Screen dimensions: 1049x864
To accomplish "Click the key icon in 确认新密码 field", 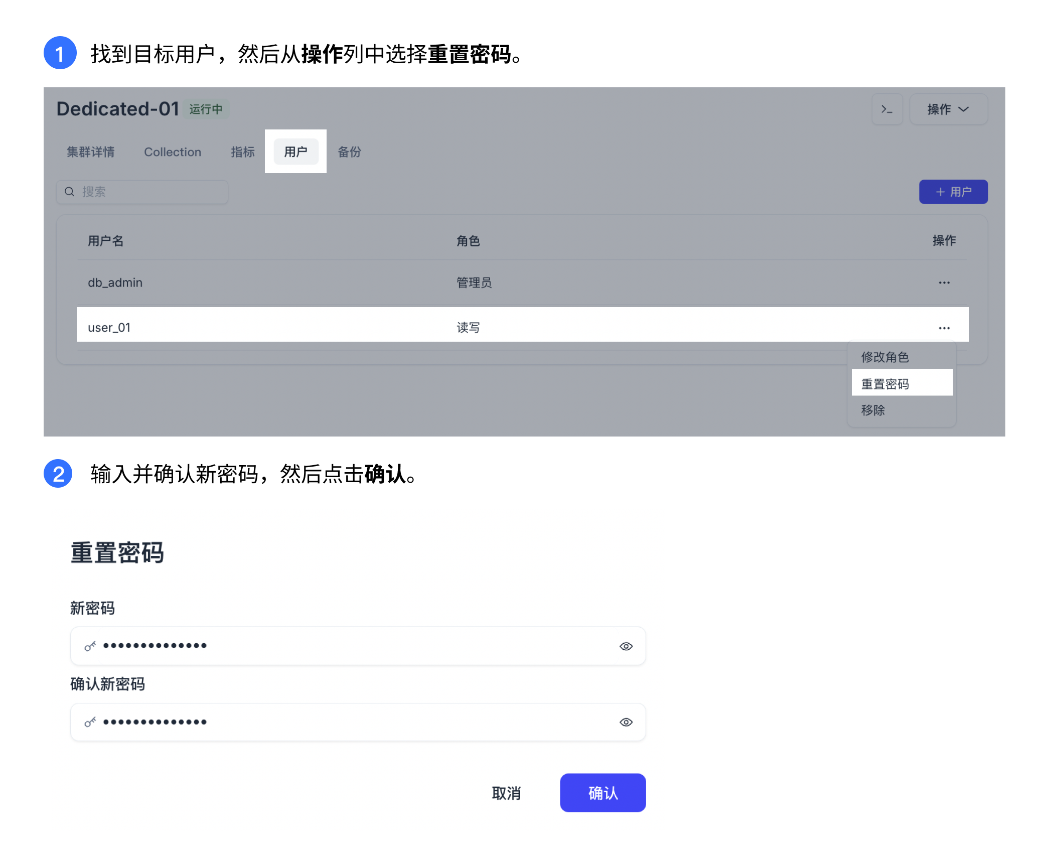I will click(x=90, y=722).
